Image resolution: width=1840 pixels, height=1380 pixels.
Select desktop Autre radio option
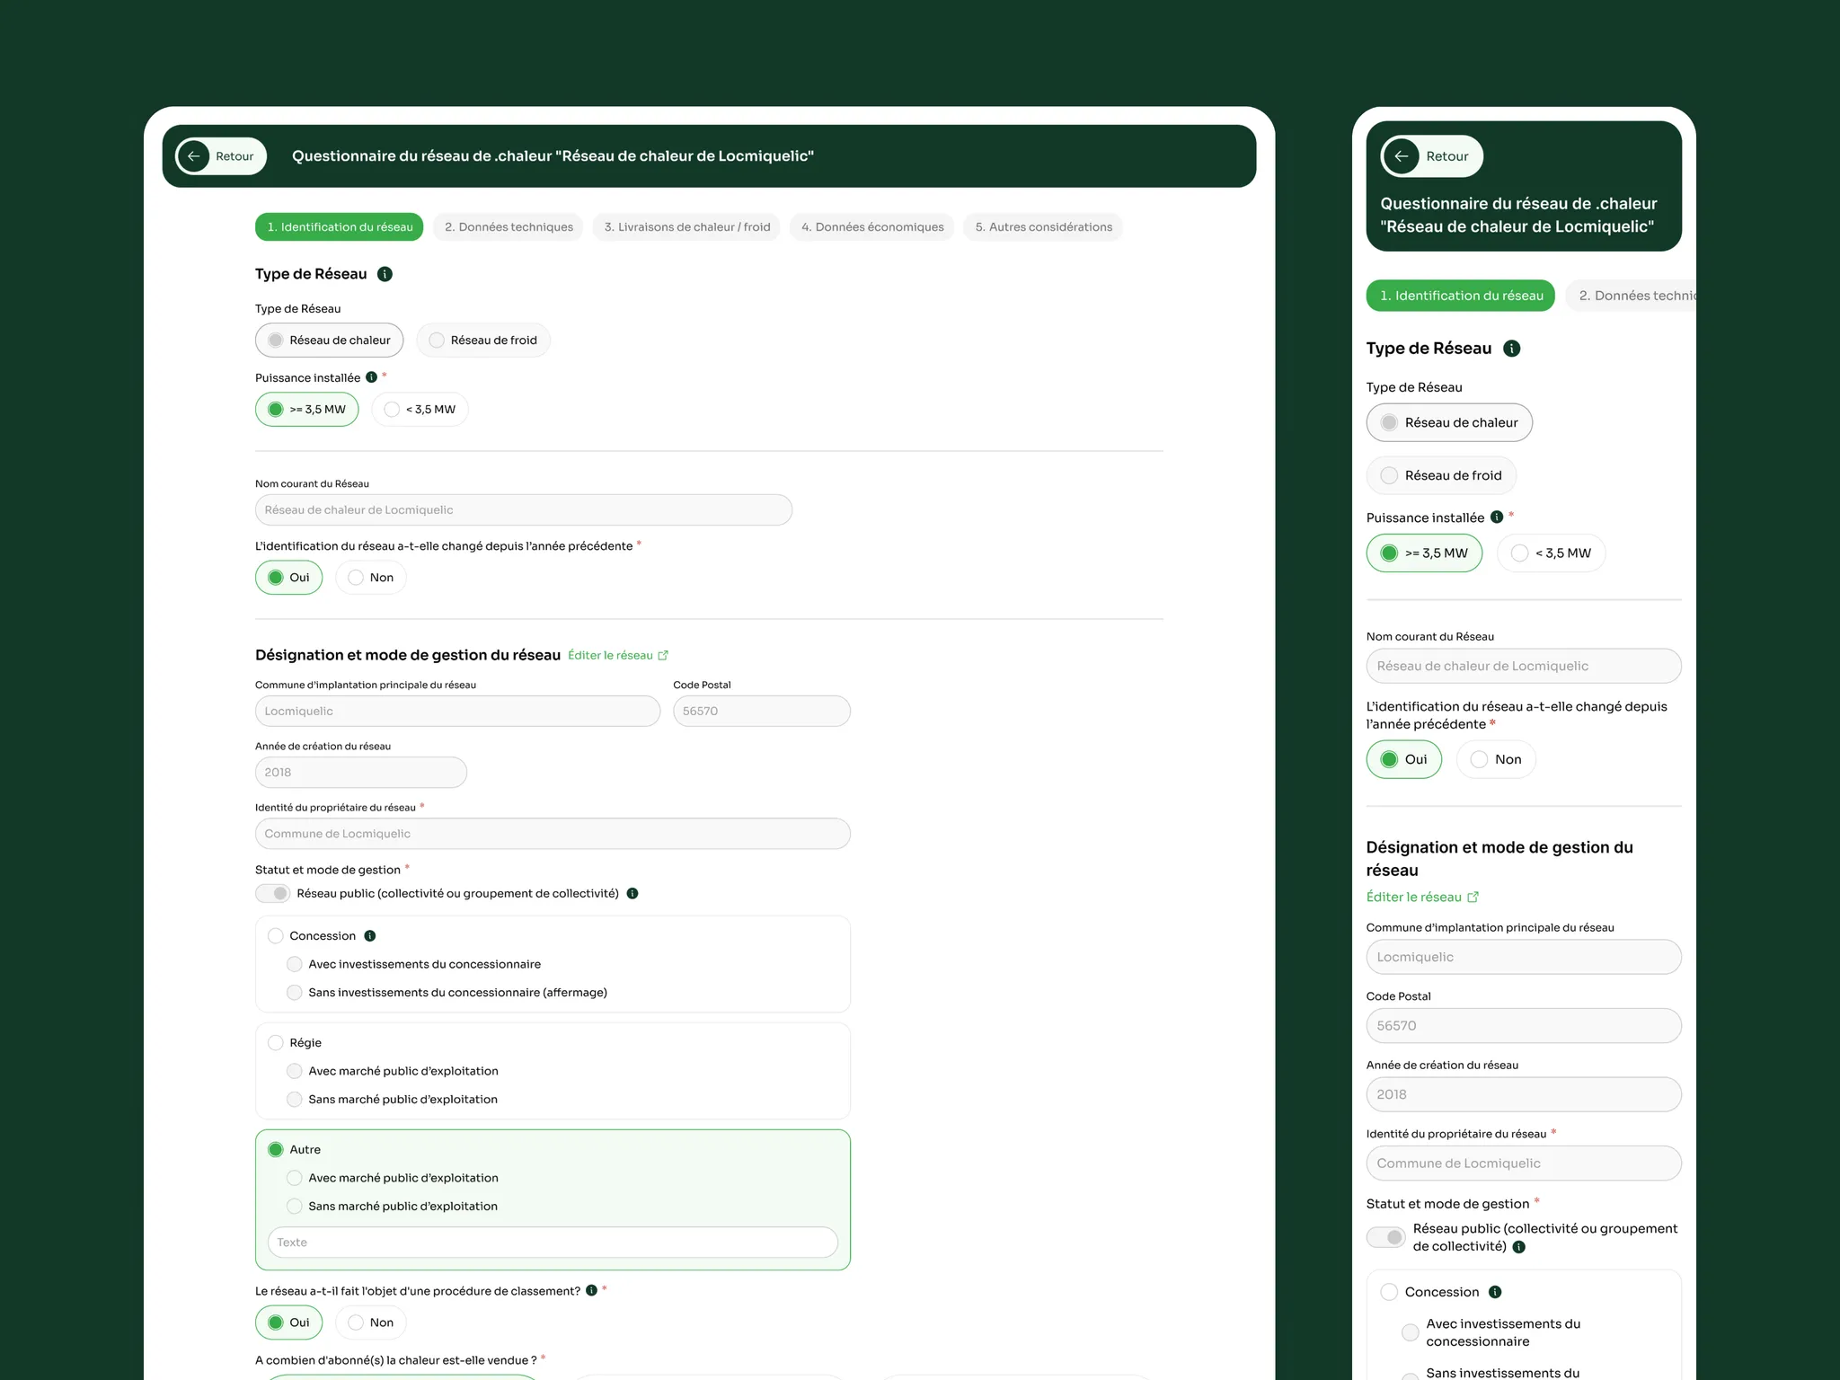(x=276, y=1150)
